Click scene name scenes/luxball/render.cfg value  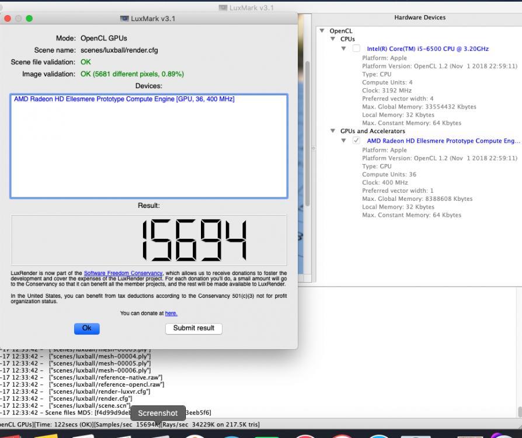[x=119, y=50]
